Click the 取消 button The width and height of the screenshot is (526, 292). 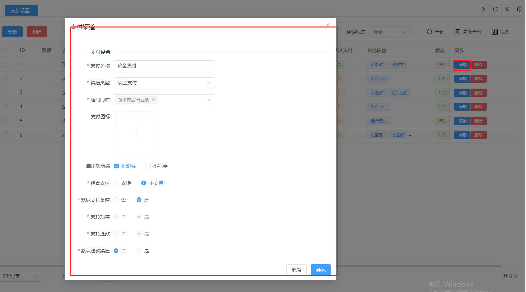(296, 270)
